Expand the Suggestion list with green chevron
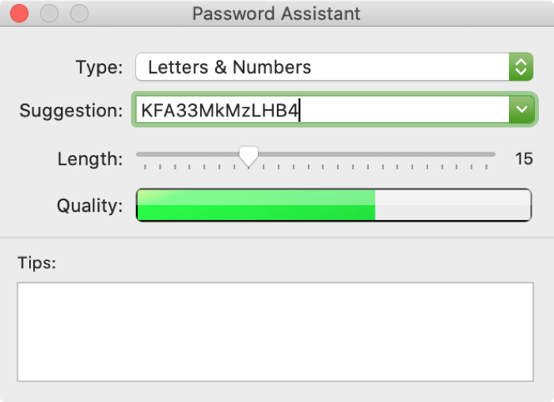Screen dimensions: 554x402 (521, 110)
